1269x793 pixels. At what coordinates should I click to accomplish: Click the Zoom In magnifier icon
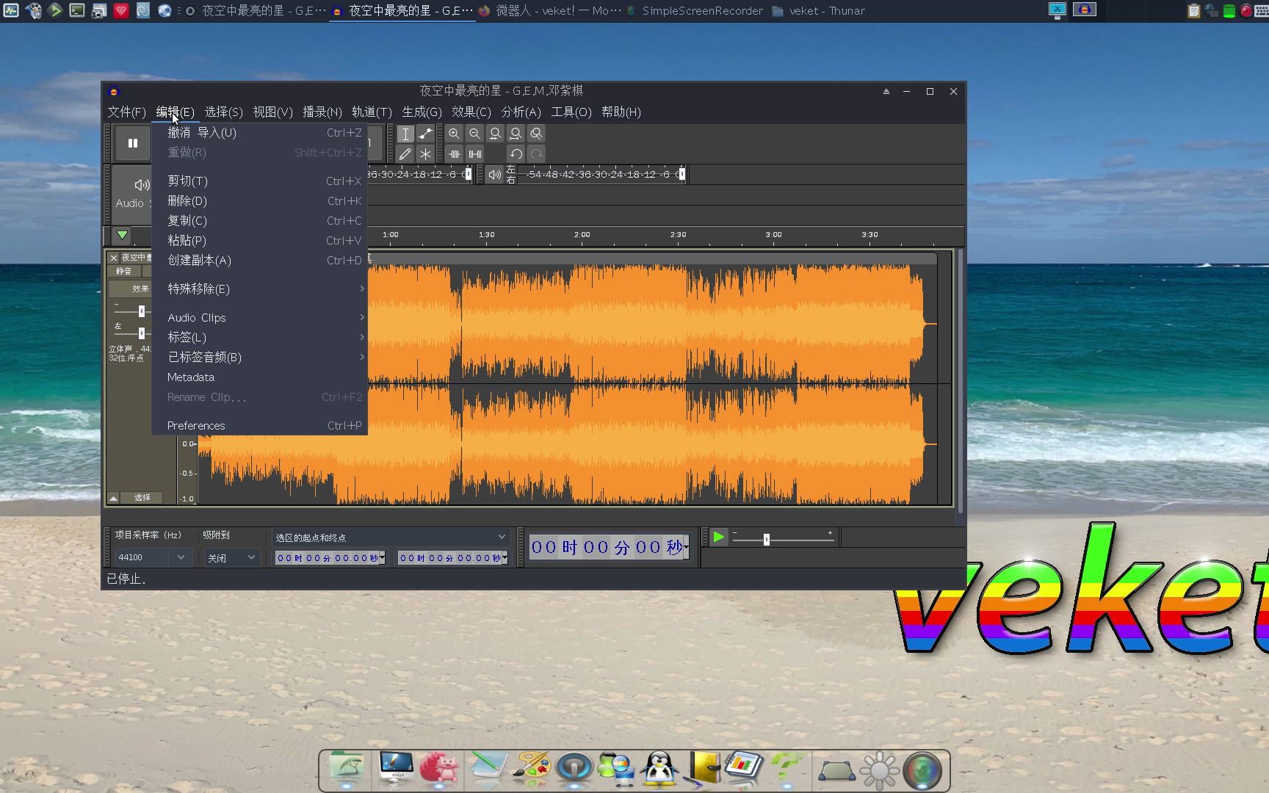tap(454, 134)
